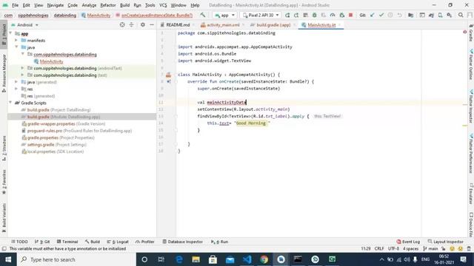
Task: Click the Project Structure folder icon
Action: click(x=410, y=15)
